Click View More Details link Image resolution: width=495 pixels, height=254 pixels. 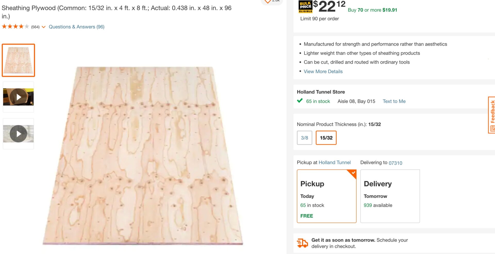[x=323, y=71]
